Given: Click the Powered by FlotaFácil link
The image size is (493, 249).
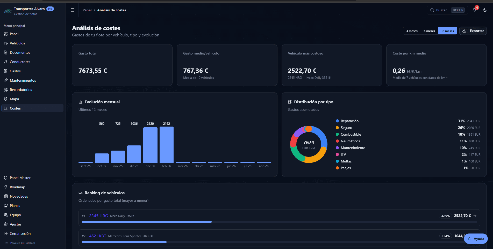Looking at the screenshot, I should pos(23,243).
